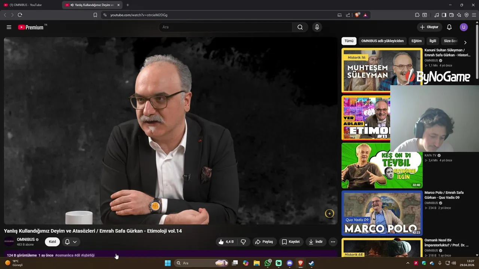Viewport: 479px width, 269px height.
Task: Expand notification options chevron beside bell
Action: (x=75, y=242)
